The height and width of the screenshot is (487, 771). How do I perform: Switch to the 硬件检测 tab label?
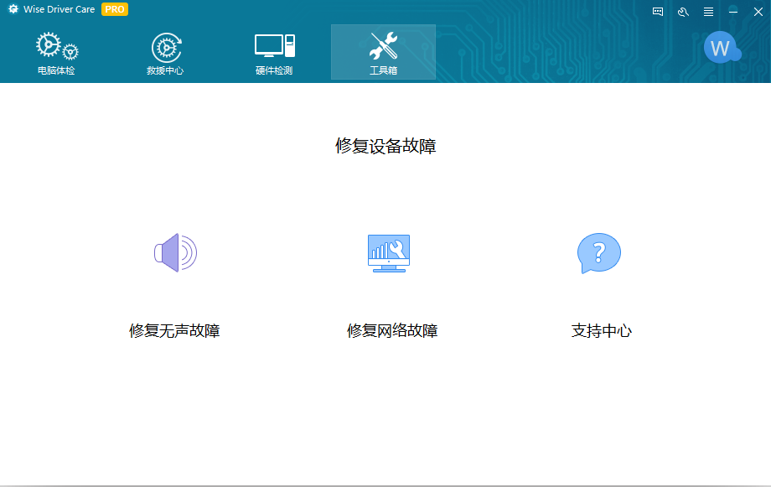click(274, 70)
